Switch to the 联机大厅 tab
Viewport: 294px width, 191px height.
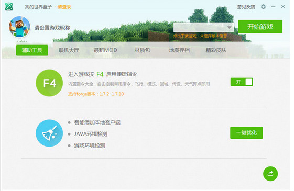69,50
